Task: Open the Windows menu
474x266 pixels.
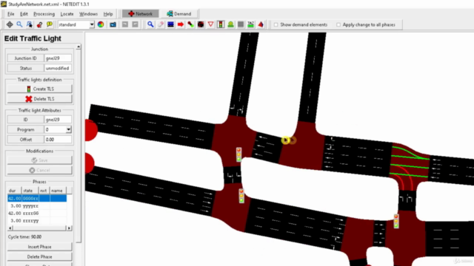Action: tap(88, 14)
